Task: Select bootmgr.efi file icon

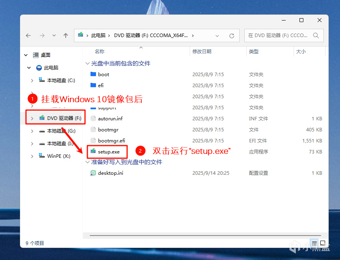Action: [93, 140]
